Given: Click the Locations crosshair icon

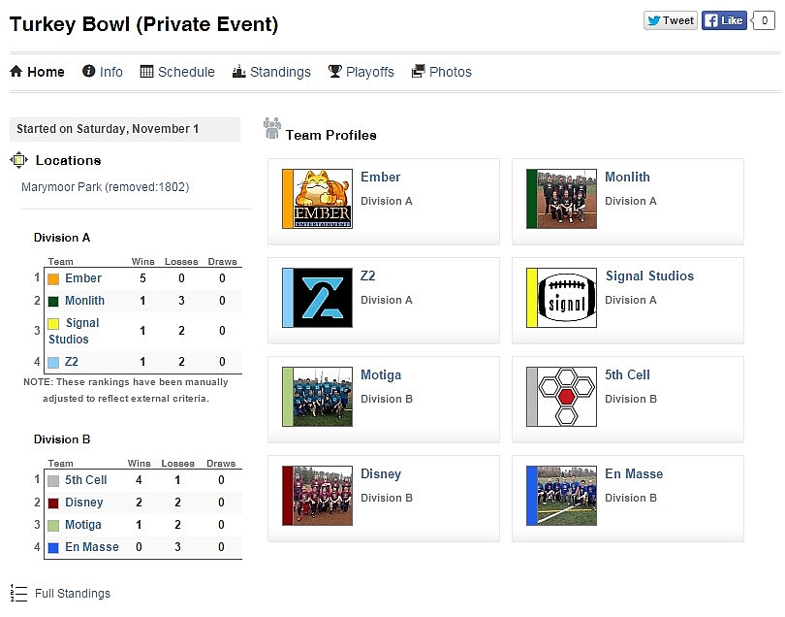Looking at the screenshot, I should pos(19,160).
